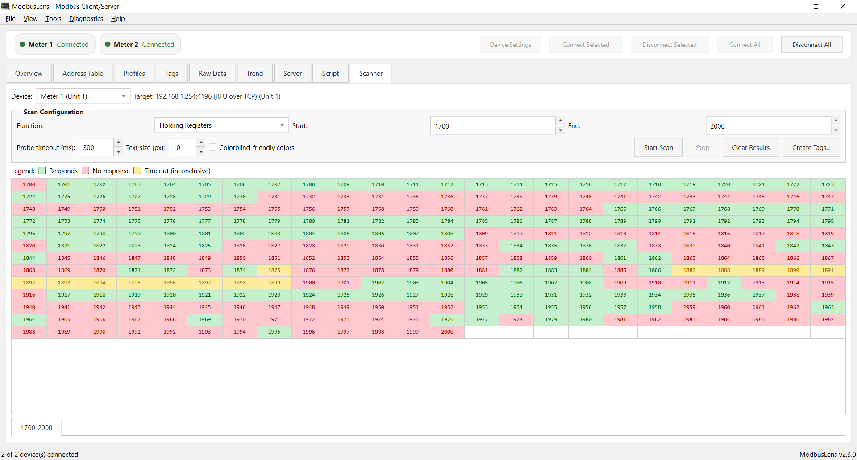The height and width of the screenshot is (460, 857).
Task: Select the Meter 2 connected device chip
Action: (x=140, y=45)
